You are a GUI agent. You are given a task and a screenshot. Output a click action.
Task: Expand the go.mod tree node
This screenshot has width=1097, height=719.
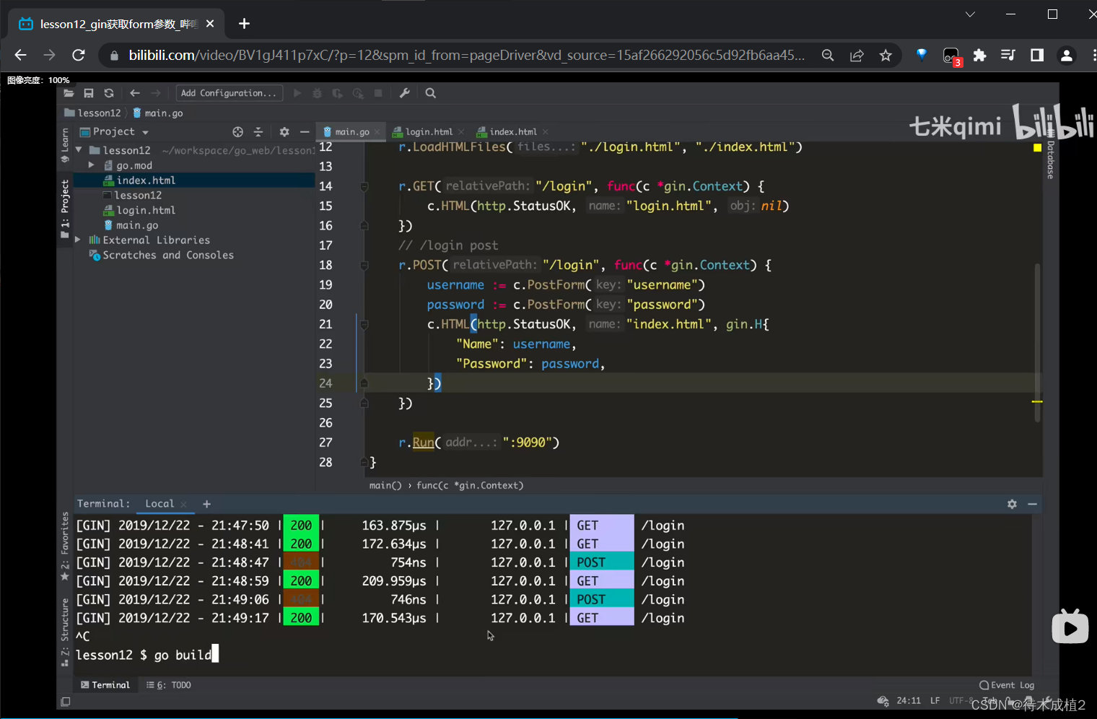click(92, 165)
